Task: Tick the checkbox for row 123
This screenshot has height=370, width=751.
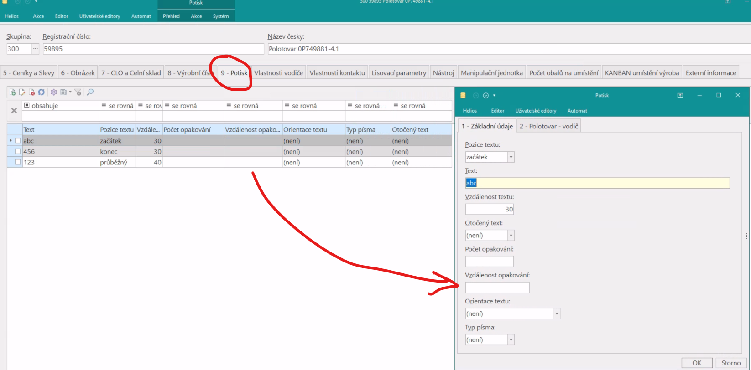Action: coord(18,162)
